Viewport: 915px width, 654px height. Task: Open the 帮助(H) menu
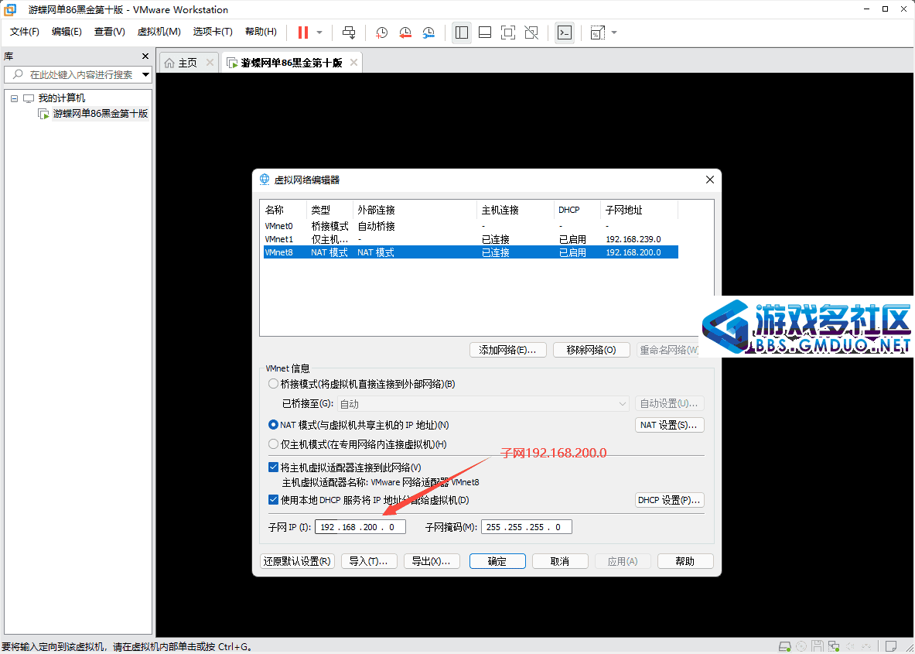[261, 32]
